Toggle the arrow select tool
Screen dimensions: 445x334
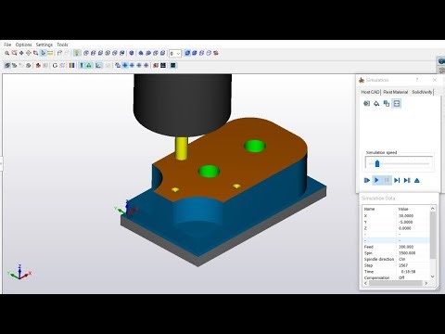pyautogui.click(x=43, y=53)
